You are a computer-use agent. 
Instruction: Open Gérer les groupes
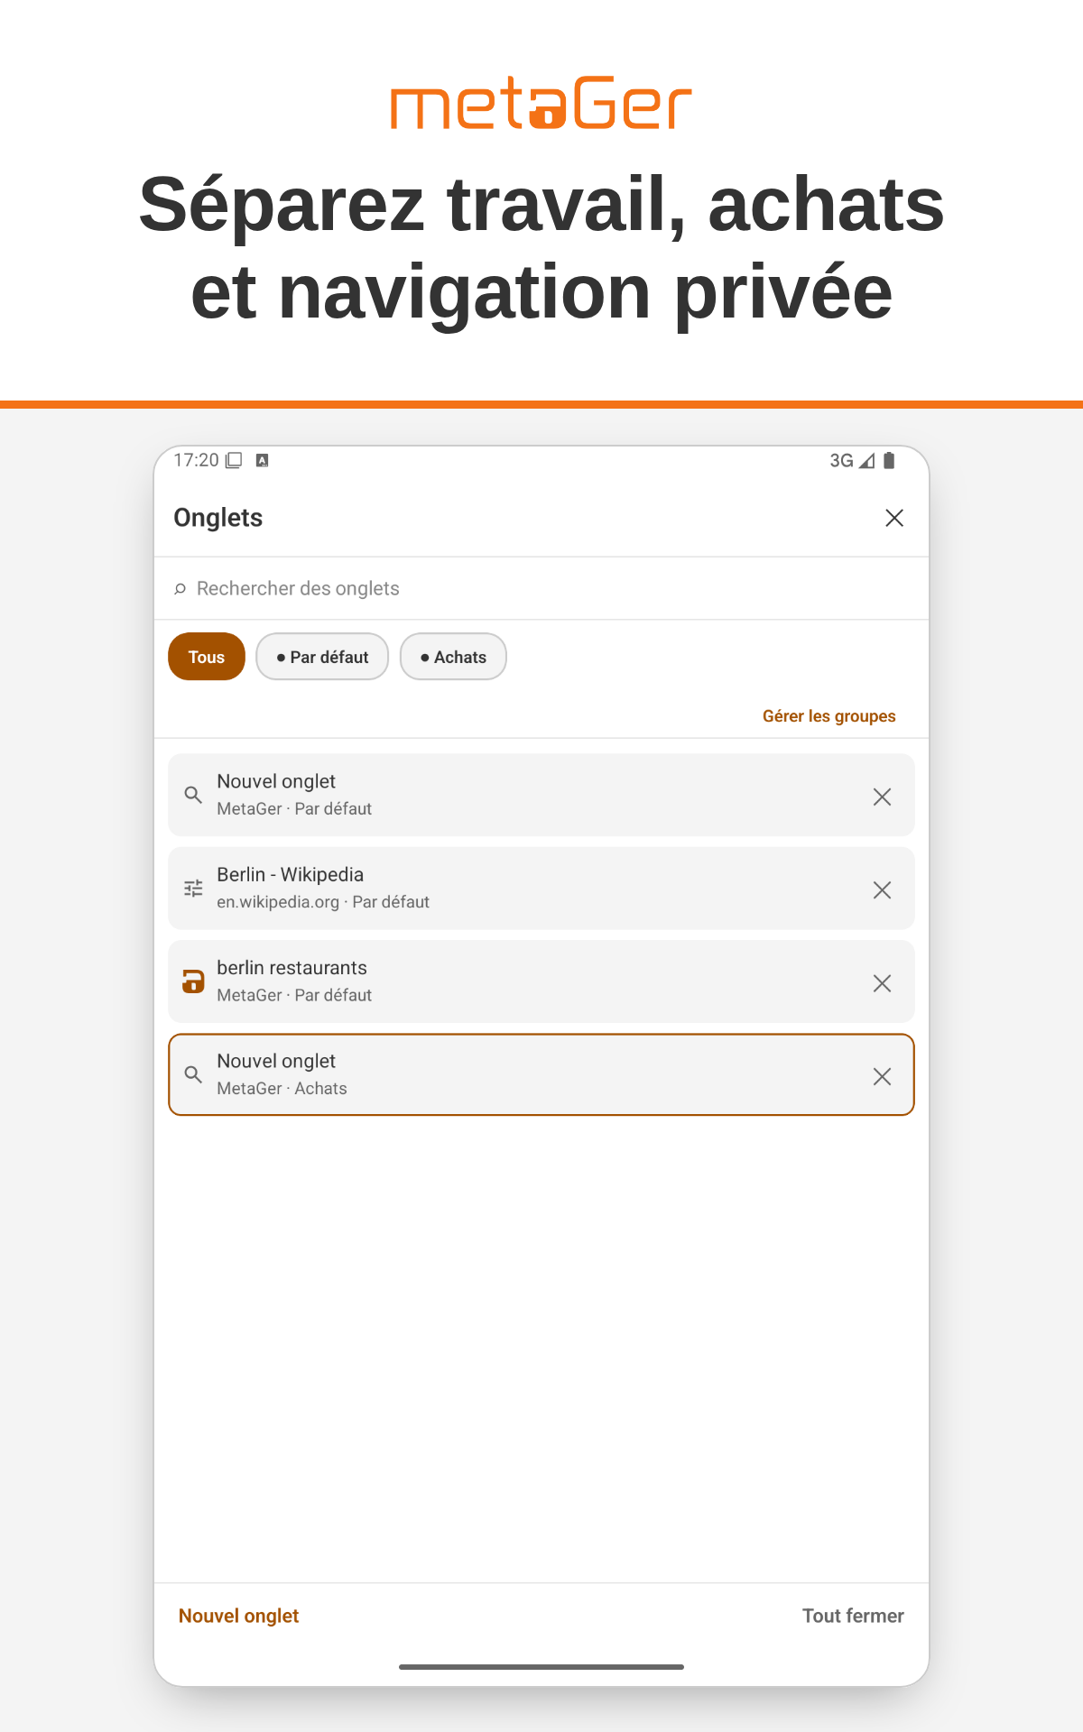click(828, 716)
